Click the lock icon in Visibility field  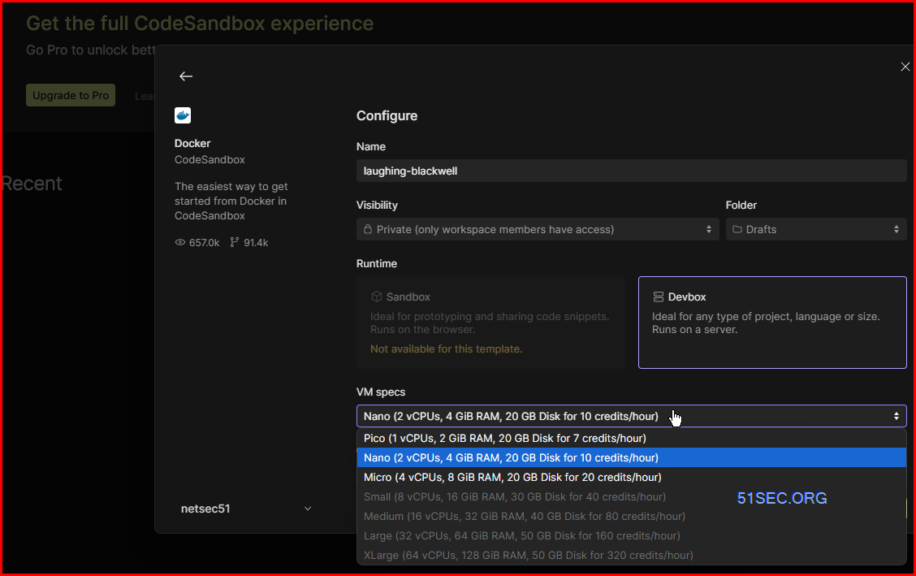(367, 229)
